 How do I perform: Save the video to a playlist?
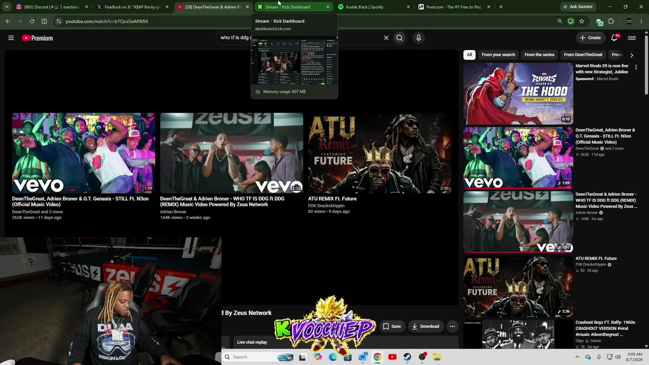[391, 326]
